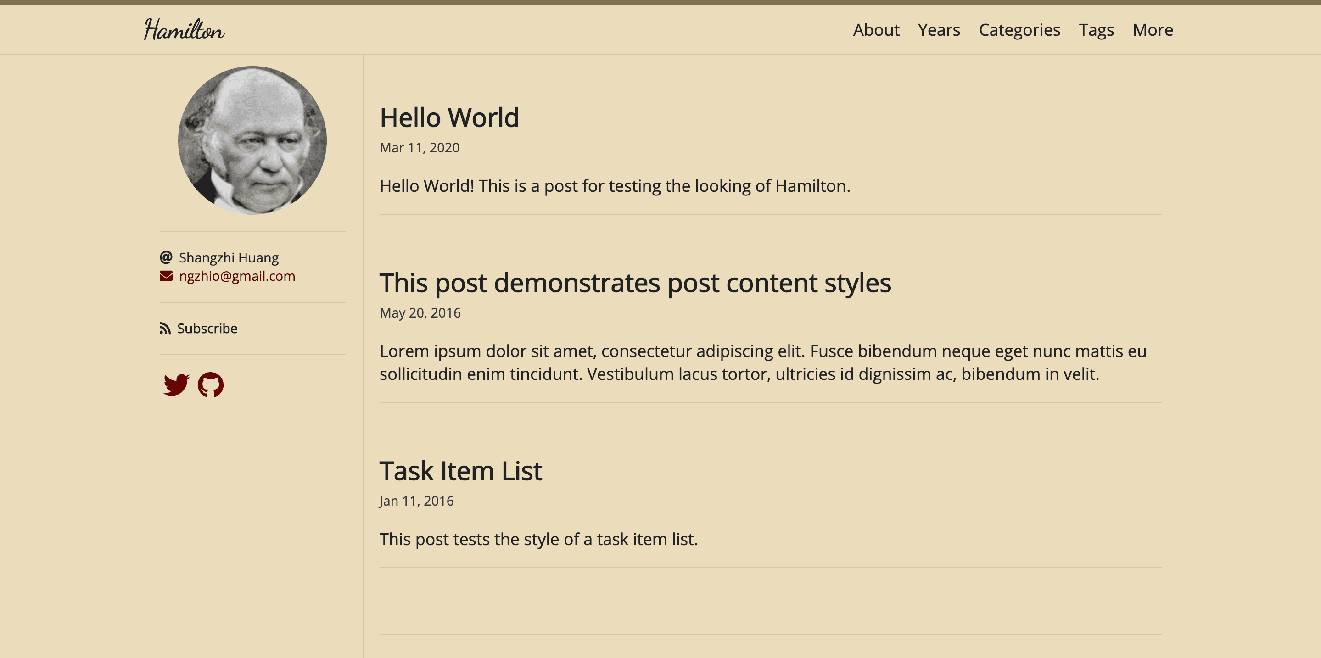Screen dimensions: 1321x658
Task: Click the @ author icon
Action: coord(166,257)
